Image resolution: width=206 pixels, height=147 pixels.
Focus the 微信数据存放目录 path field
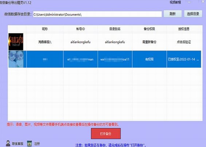pyautogui.click(x=97, y=14)
